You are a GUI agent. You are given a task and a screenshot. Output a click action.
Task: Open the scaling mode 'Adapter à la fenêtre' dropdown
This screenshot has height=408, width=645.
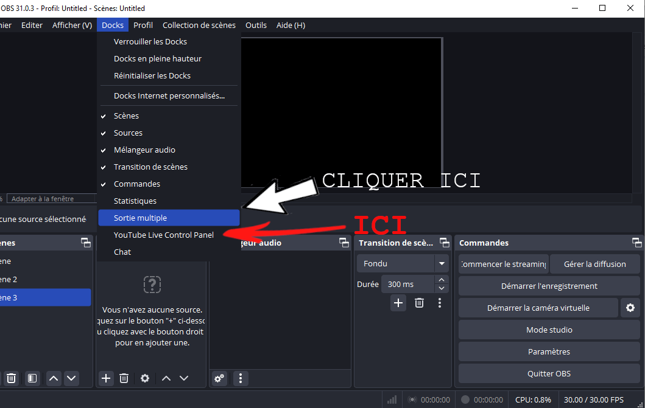click(x=52, y=199)
